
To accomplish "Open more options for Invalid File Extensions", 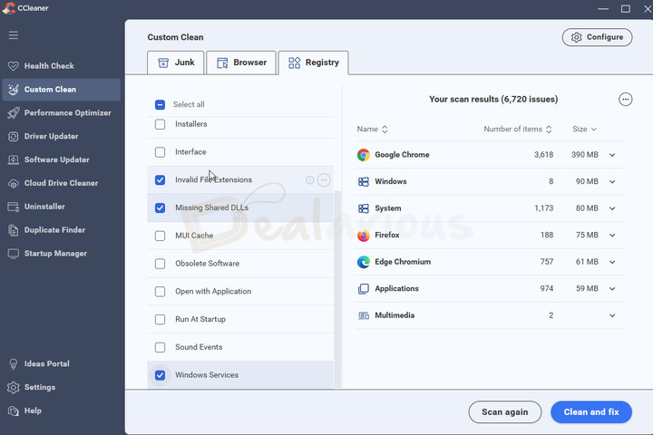I will (324, 179).
